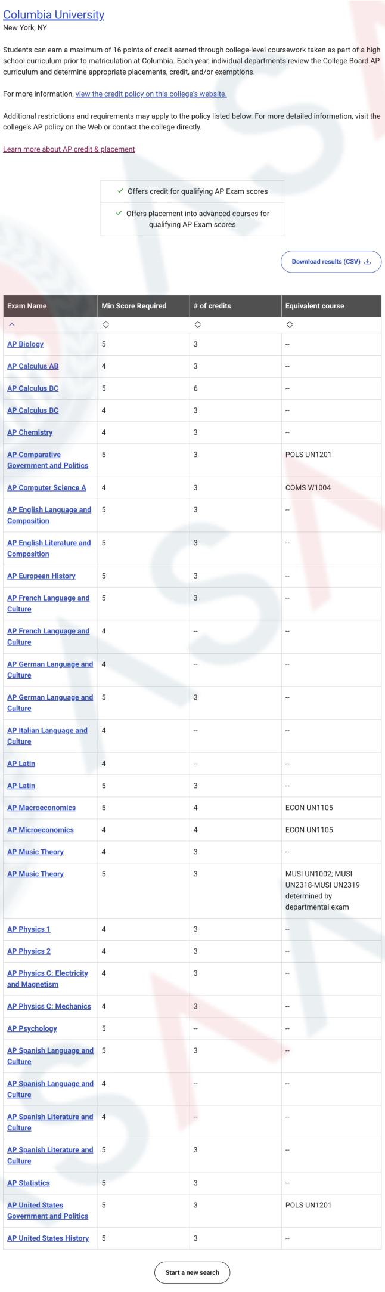Open AP Computer Science A link
This screenshot has width=385, height=1292.
[x=46, y=488]
